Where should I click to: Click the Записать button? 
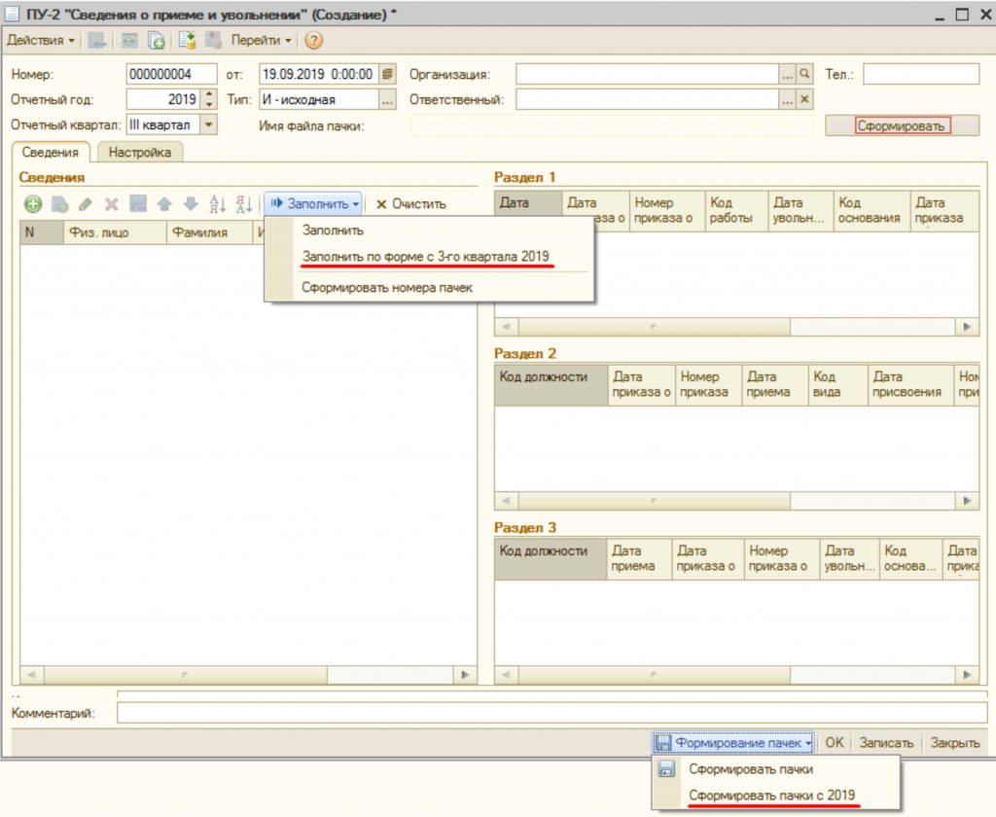[885, 743]
